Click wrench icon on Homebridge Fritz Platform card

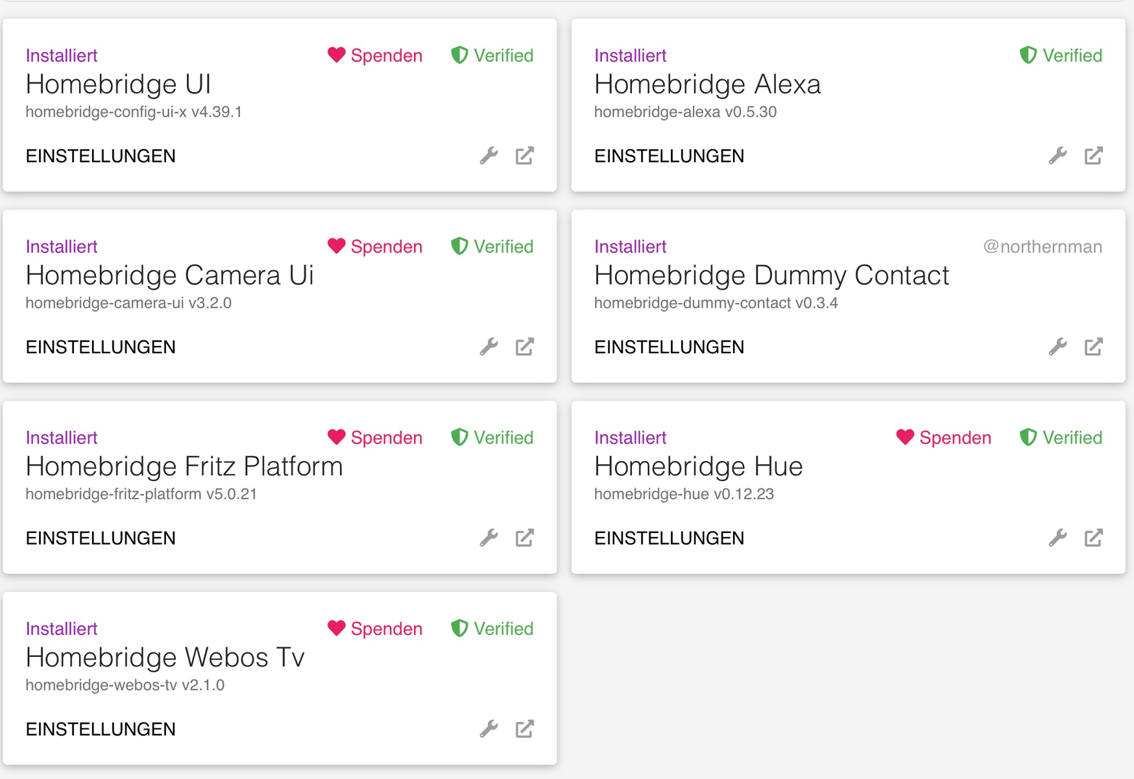(x=489, y=538)
